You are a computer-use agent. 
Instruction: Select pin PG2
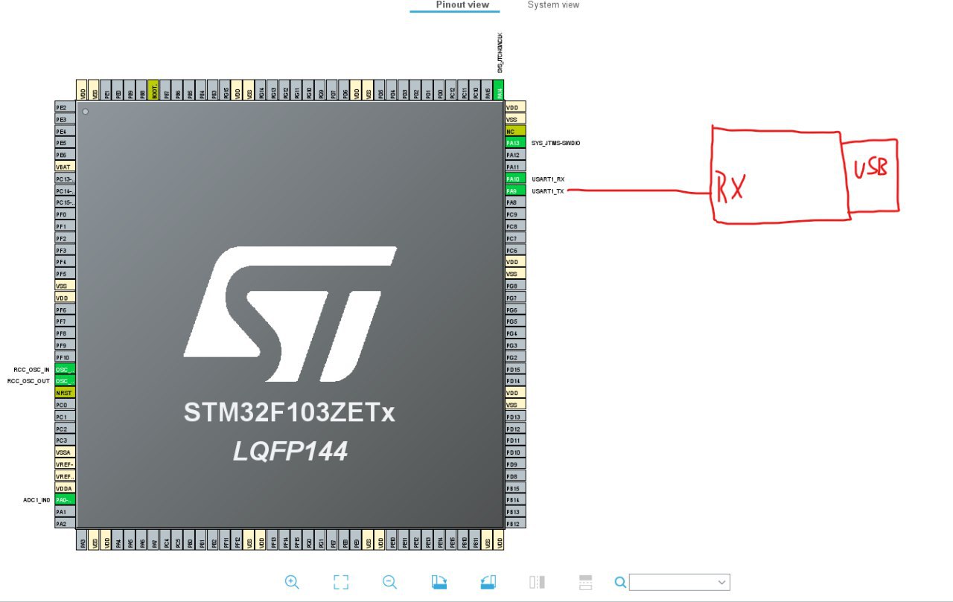515,357
